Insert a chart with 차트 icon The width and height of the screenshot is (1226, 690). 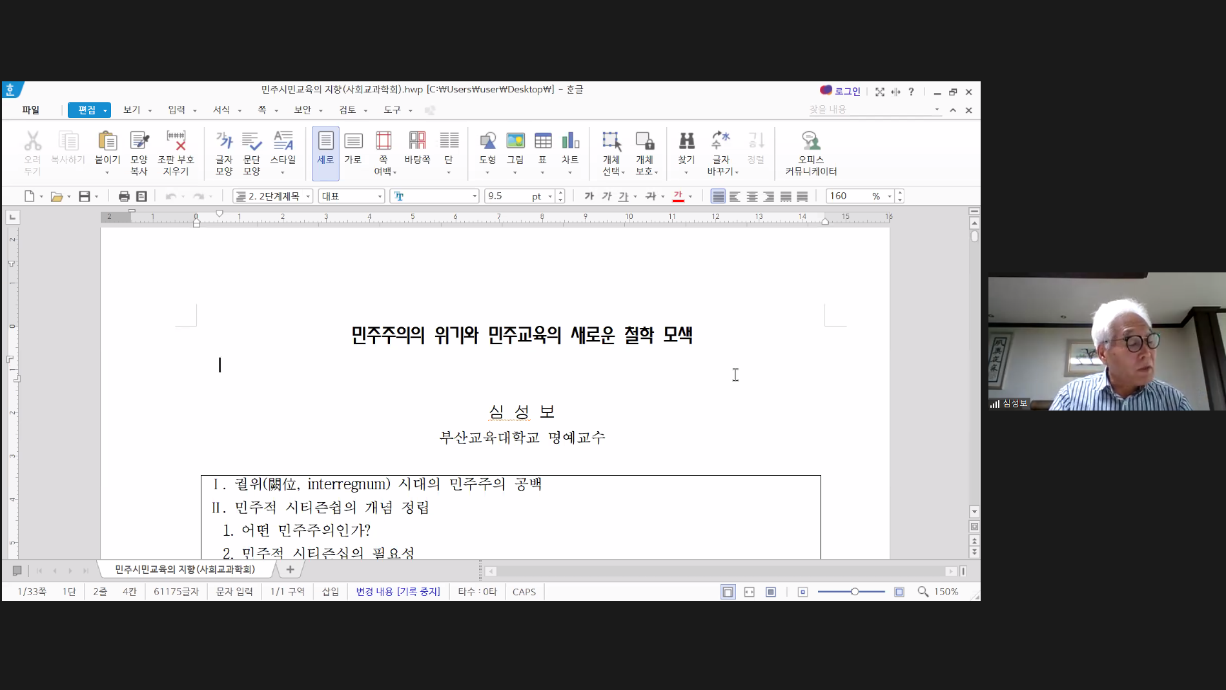coord(570,141)
